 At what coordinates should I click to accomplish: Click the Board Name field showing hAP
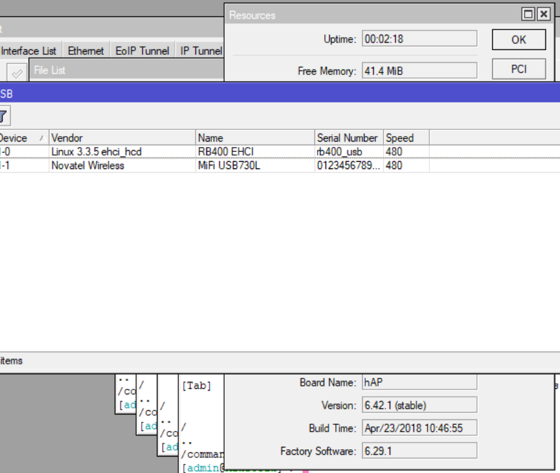pos(420,382)
